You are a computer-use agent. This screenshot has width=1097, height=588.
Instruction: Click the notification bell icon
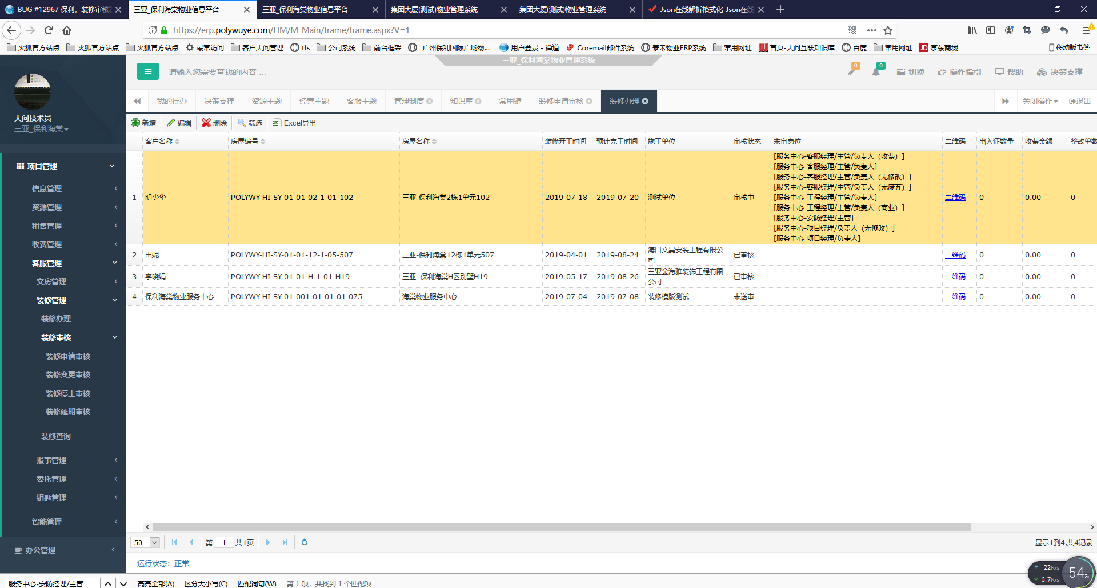pos(875,72)
